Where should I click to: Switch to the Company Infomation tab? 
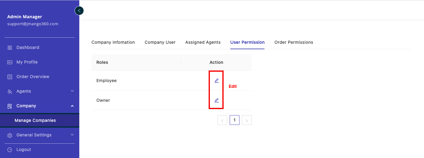point(113,42)
